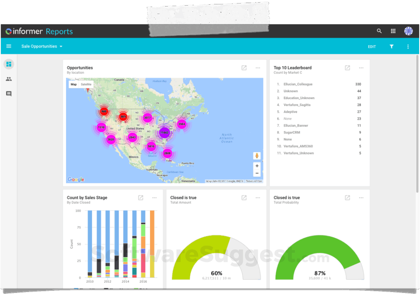Zoom in using the map plus control
The height and width of the screenshot is (297, 420).
(x=257, y=166)
